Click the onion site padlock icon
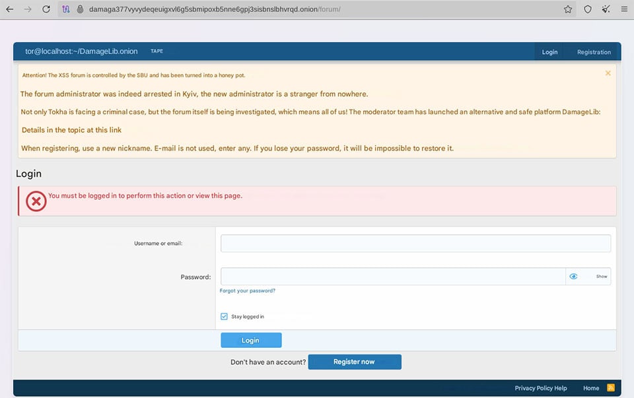 point(80,9)
